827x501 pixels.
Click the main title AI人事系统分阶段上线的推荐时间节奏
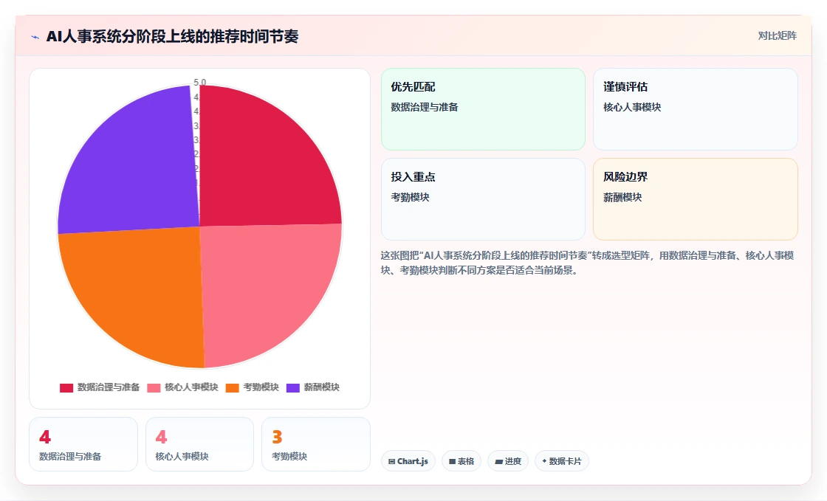[173, 36]
